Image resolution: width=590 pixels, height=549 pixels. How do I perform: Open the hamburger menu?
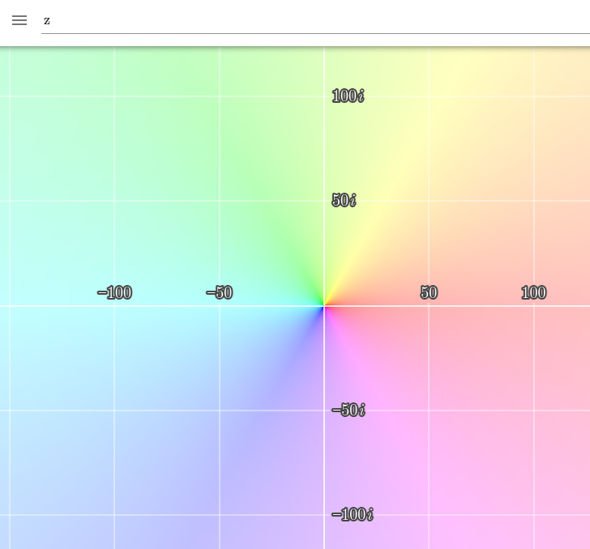[x=19, y=20]
